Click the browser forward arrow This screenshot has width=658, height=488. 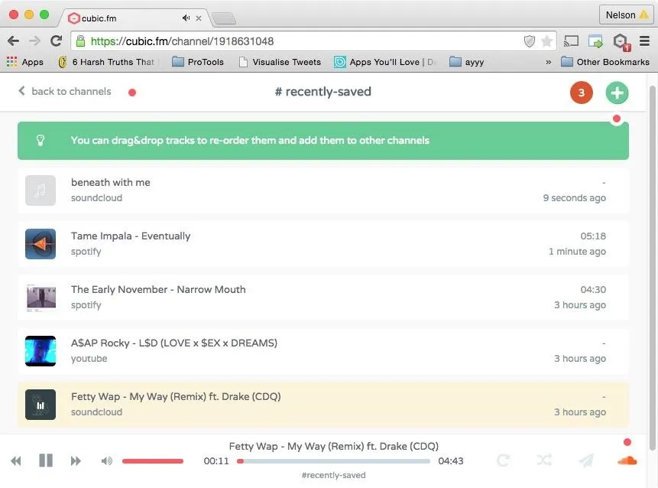(x=34, y=41)
